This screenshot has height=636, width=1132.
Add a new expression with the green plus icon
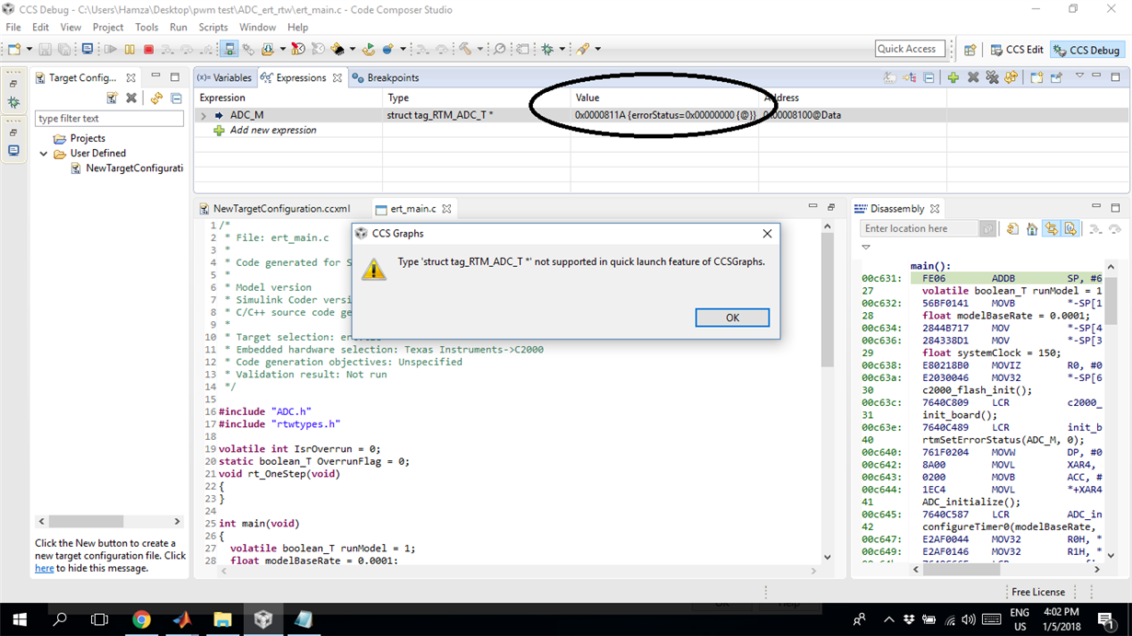[953, 77]
